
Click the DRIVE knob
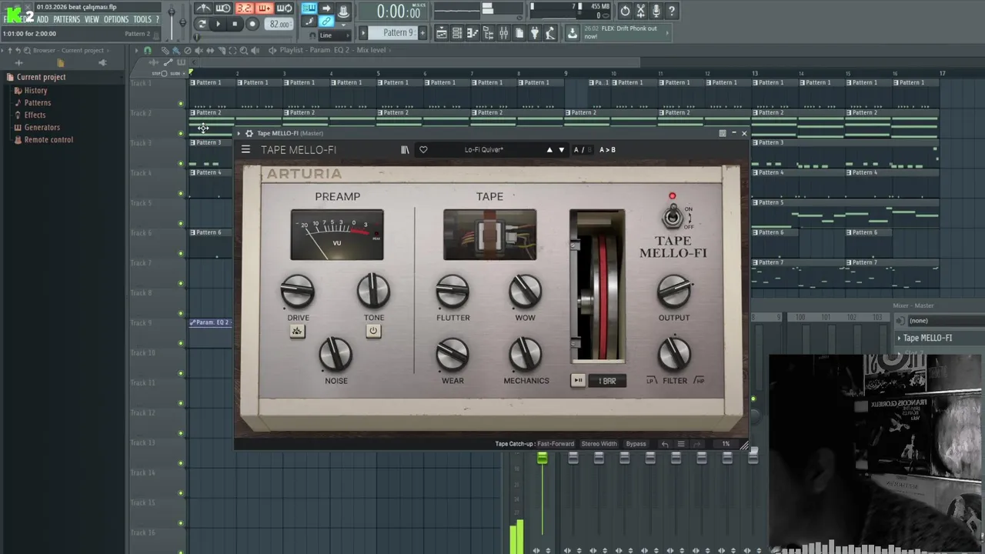[x=298, y=292]
